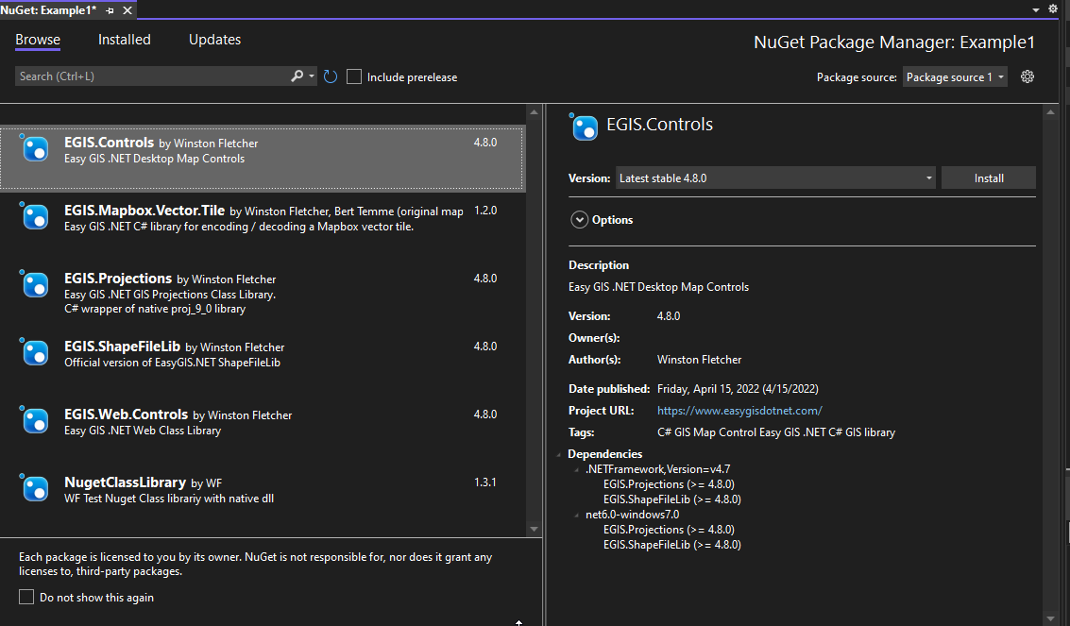The width and height of the screenshot is (1070, 626).
Task: Open the Package source dropdown
Action: (x=955, y=76)
